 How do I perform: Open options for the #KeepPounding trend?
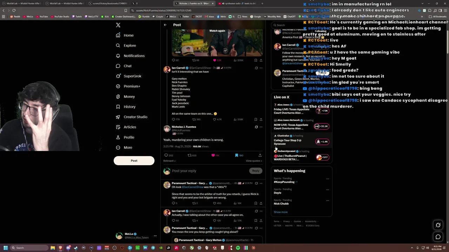tap(328, 179)
